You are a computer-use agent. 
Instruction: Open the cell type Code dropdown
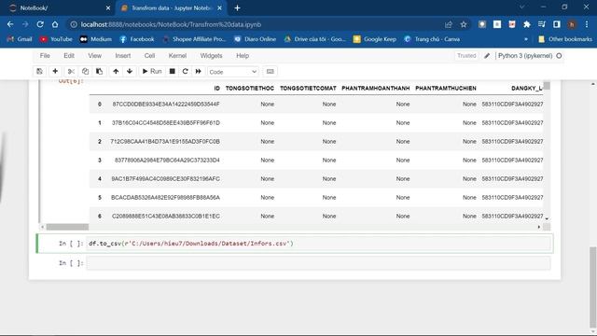[232, 72]
